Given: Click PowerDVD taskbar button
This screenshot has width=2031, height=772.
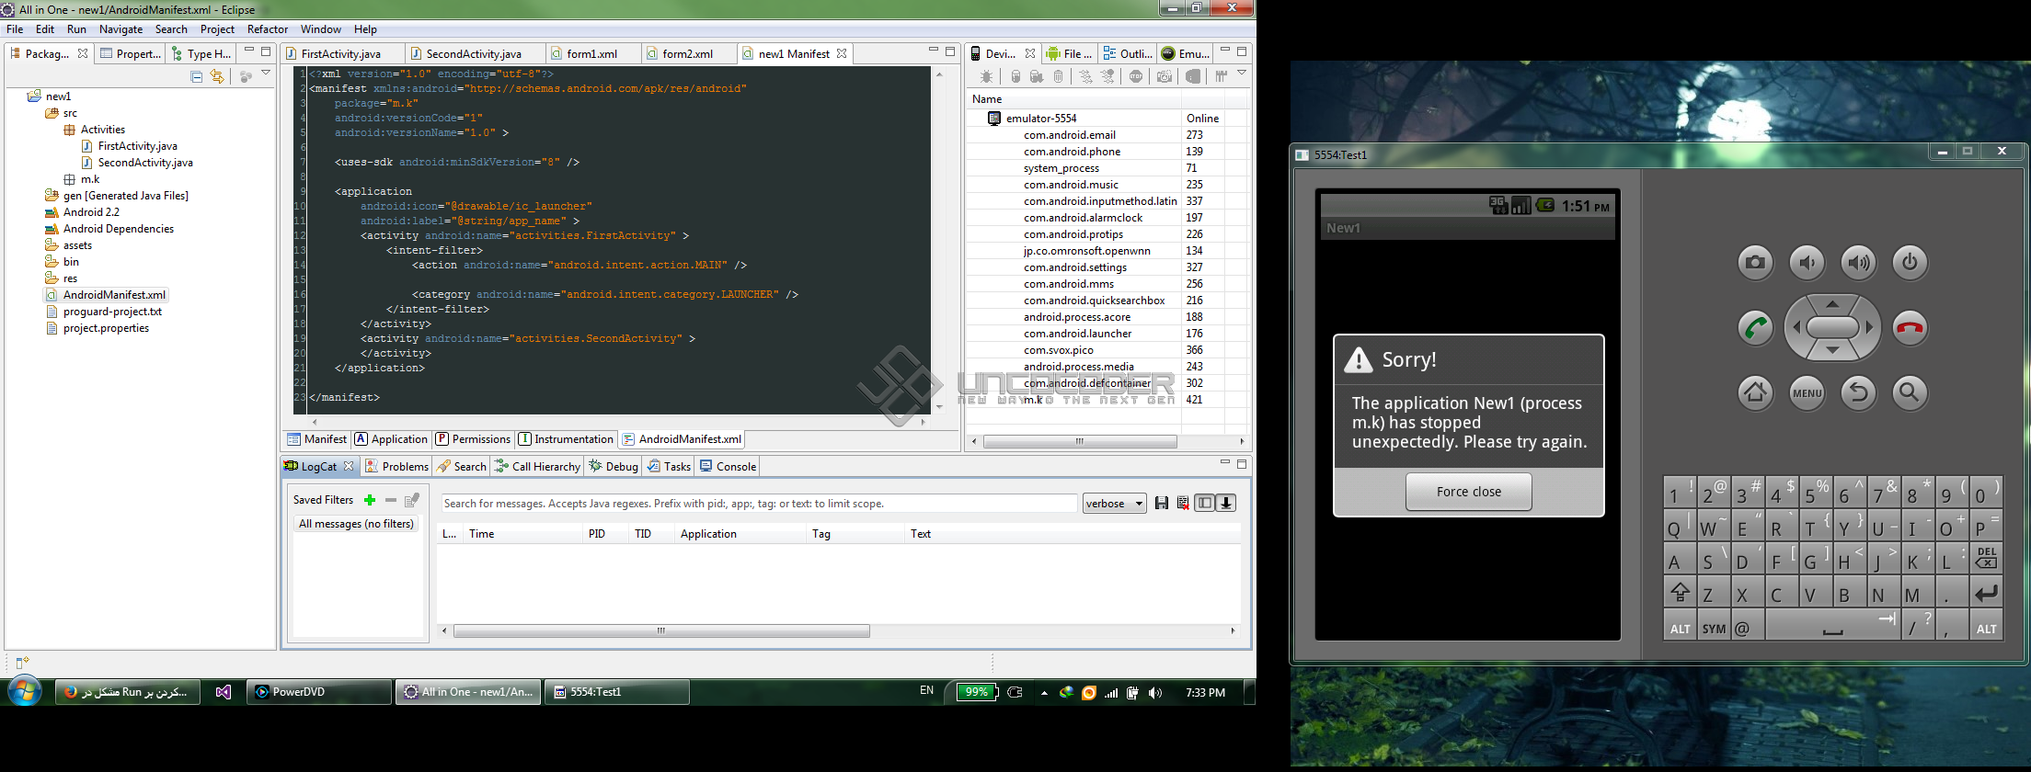Looking at the screenshot, I should pos(319,692).
